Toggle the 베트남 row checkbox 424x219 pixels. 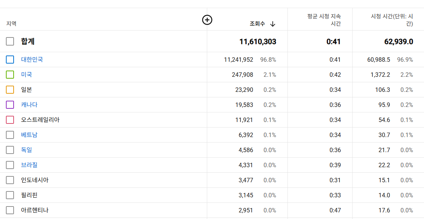click(x=10, y=135)
